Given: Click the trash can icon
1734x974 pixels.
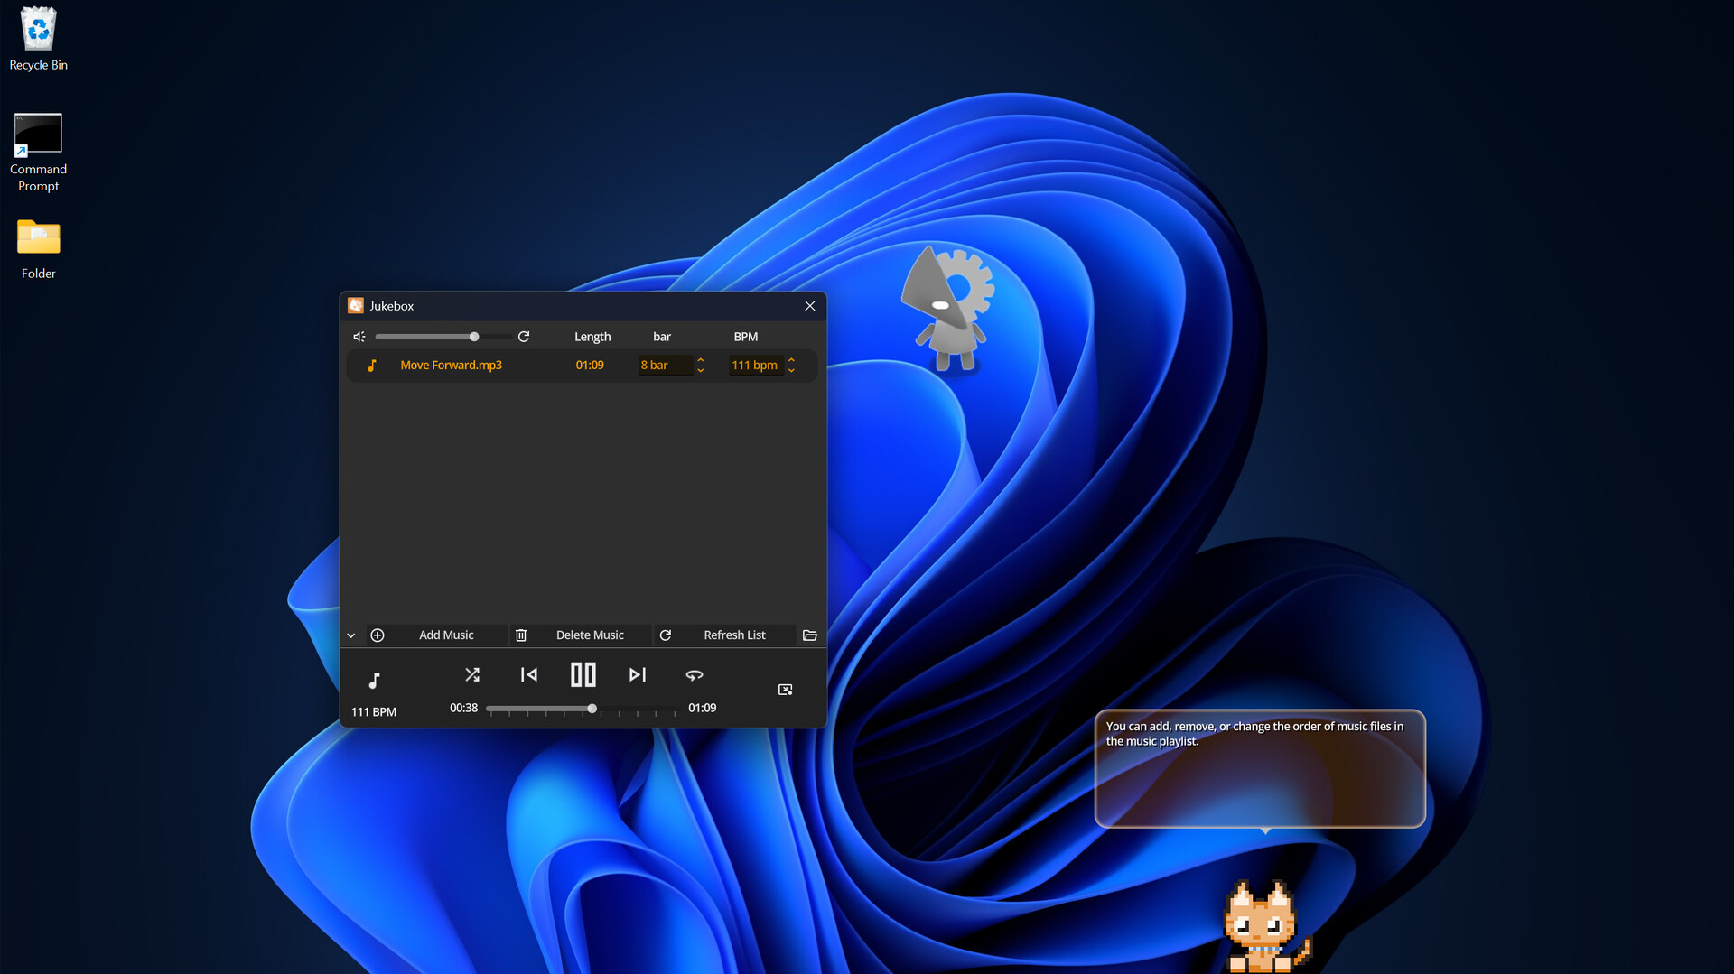Looking at the screenshot, I should point(521,635).
